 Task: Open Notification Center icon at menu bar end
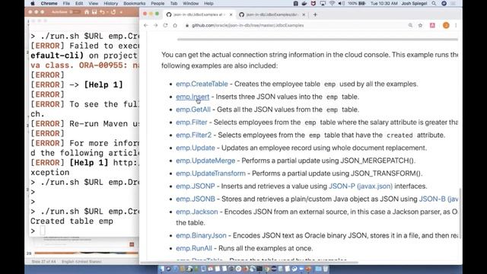tap(454, 3)
